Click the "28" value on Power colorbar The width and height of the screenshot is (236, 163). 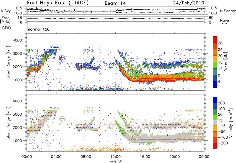(x=220, y=43)
